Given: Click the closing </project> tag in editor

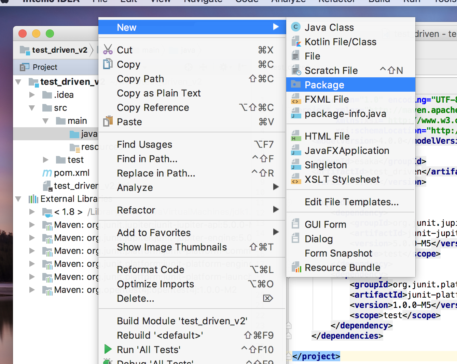Looking at the screenshot, I should tap(316, 356).
